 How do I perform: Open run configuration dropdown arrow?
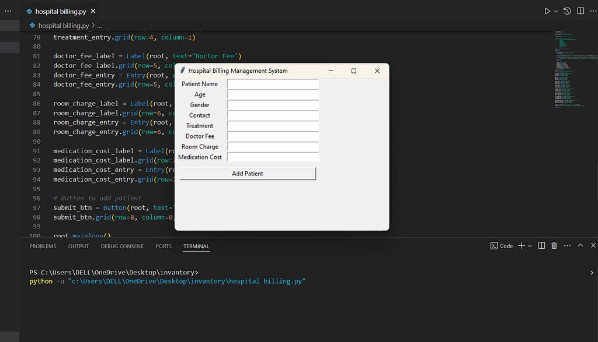tap(556, 10)
